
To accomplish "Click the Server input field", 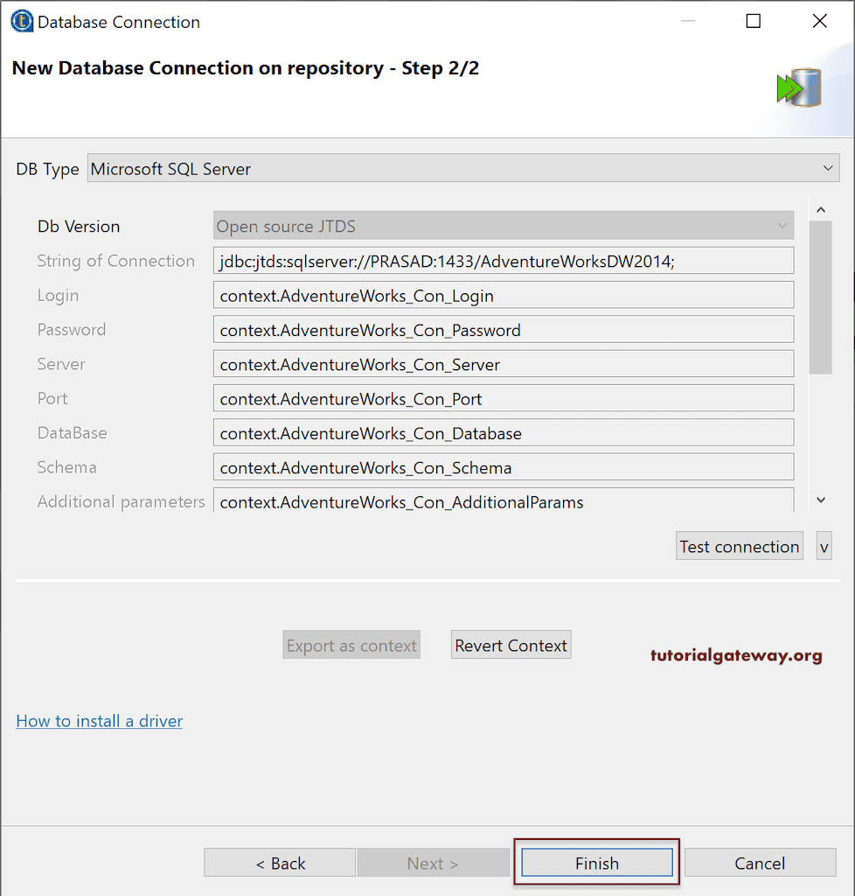I will [x=504, y=364].
